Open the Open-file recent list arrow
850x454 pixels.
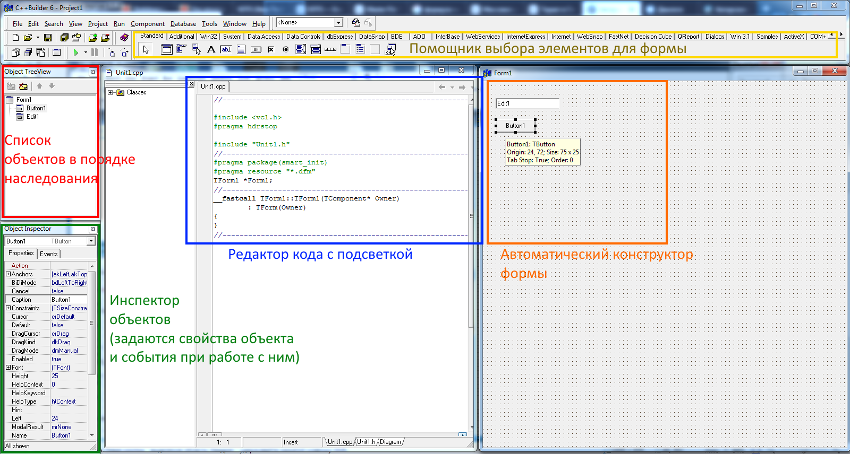pos(38,38)
